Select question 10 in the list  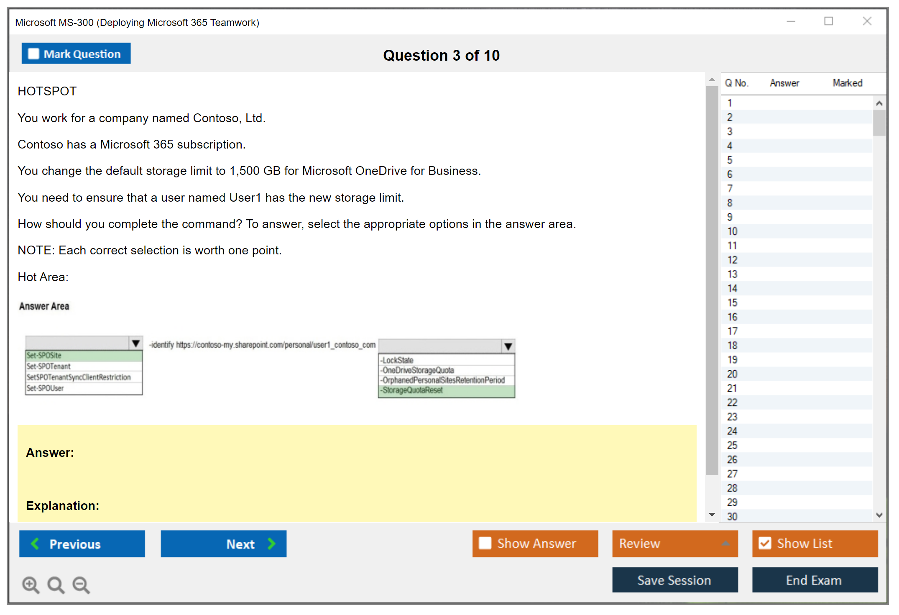(732, 231)
